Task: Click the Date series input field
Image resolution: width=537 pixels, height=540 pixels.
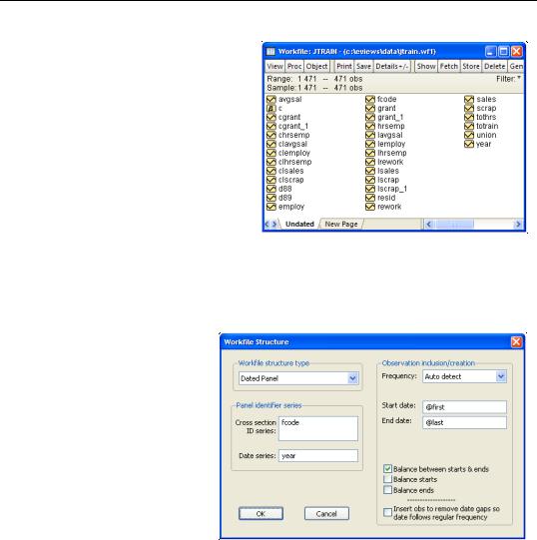Action: point(318,455)
